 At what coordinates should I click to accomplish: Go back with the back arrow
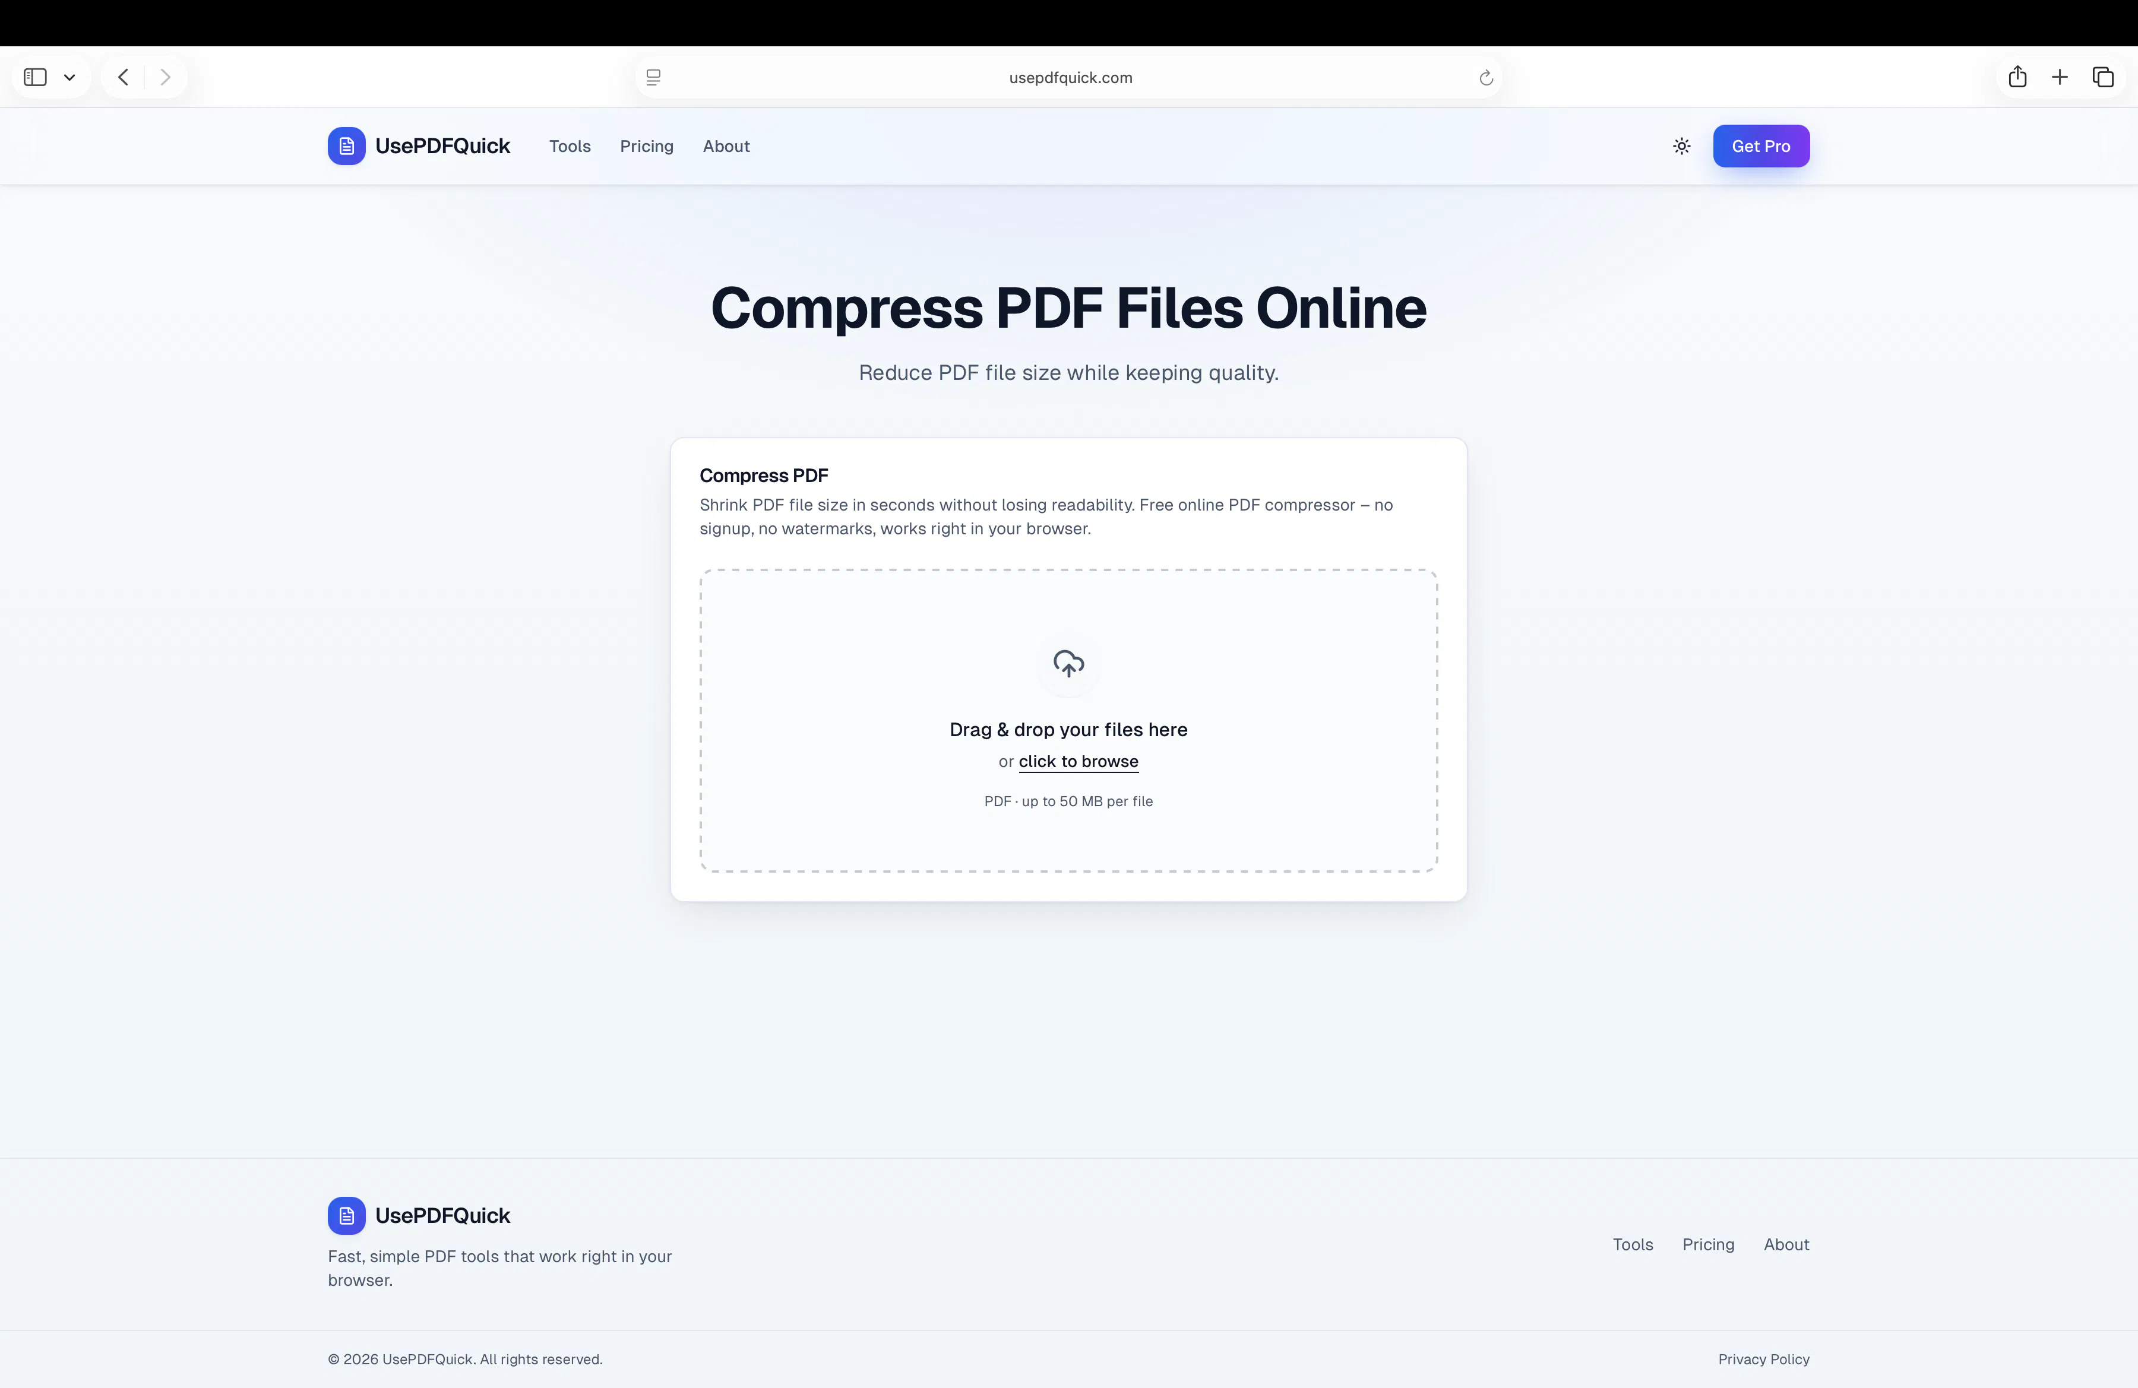[123, 77]
